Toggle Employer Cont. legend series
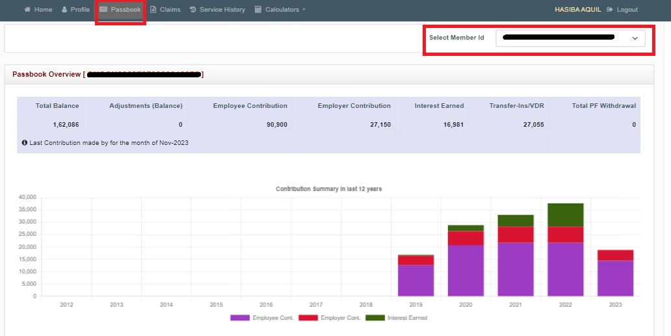 click(339, 318)
